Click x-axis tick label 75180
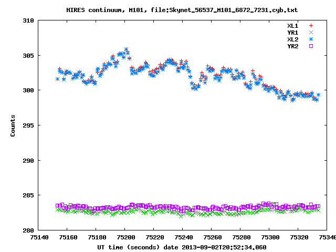This screenshot has width=336, height=252. (x=97, y=237)
